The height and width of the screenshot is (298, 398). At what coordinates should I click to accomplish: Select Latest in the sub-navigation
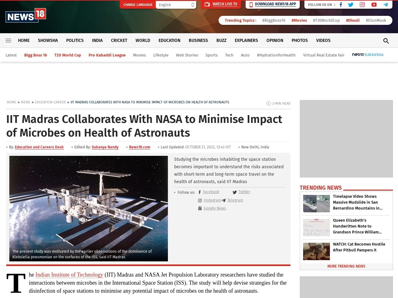[11, 55]
